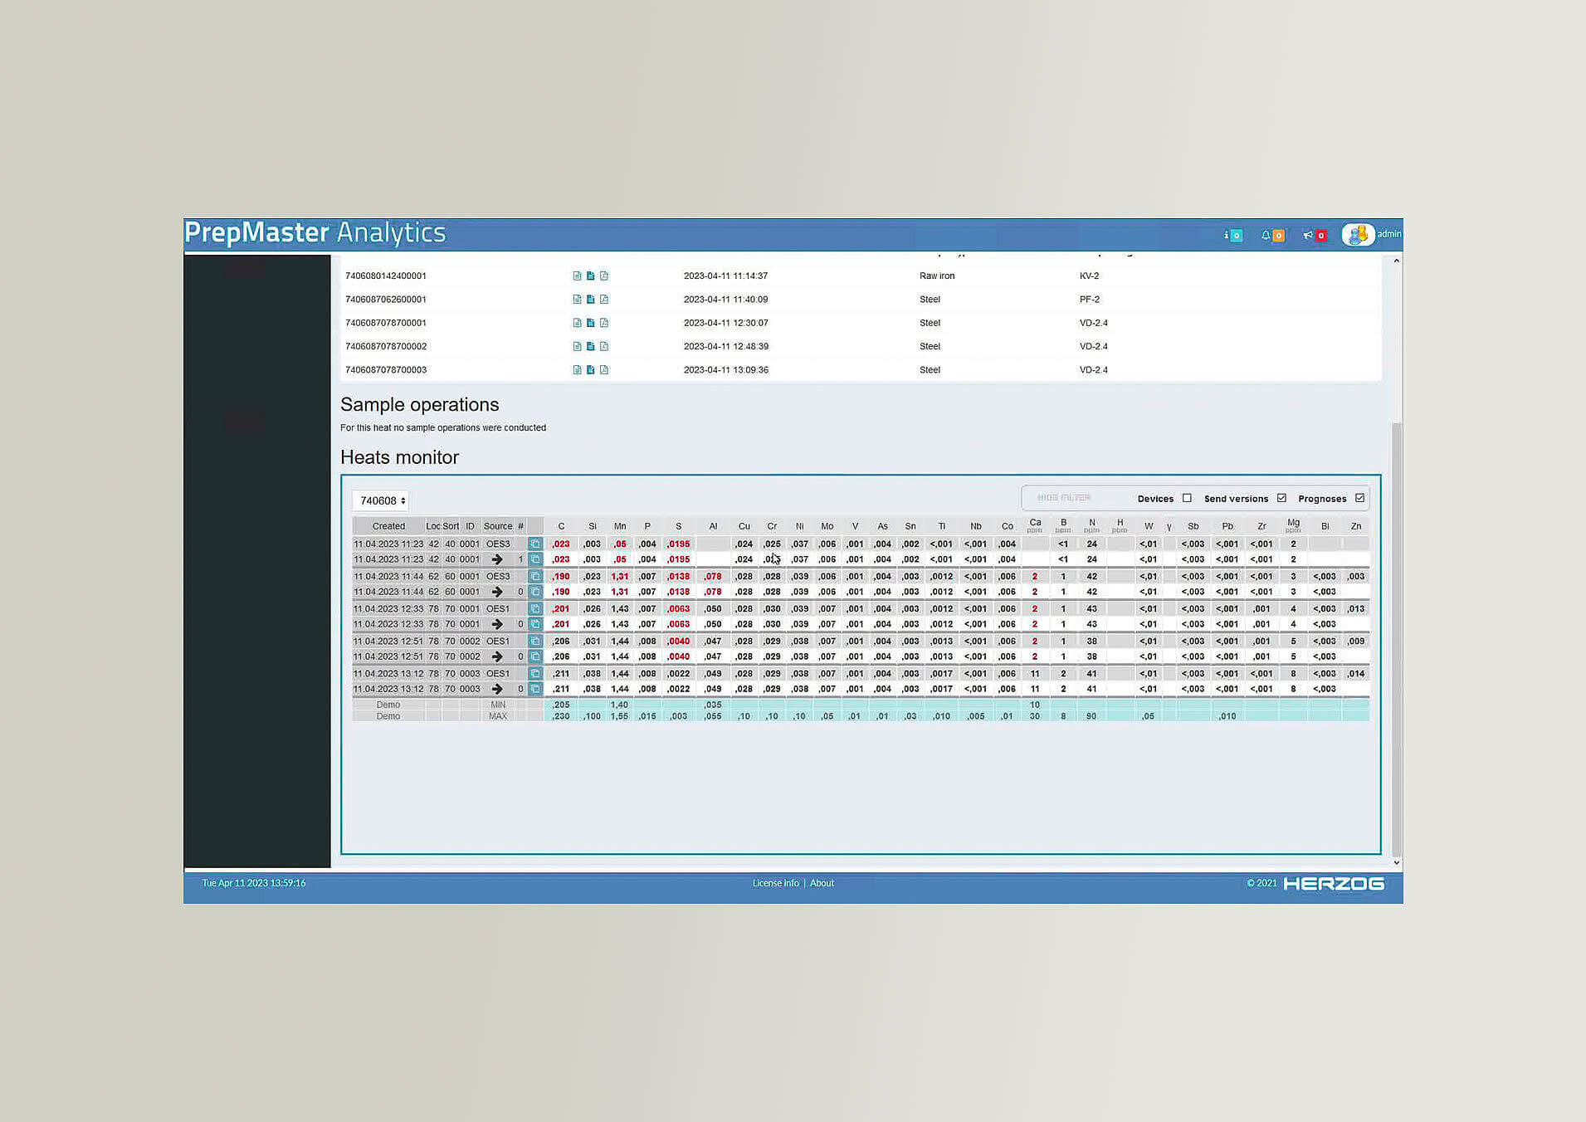
Task: Click the Mn element column header
Action: pyautogui.click(x=620, y=526)
